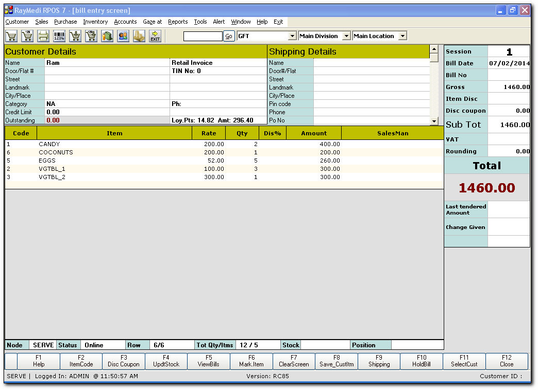This screenshot has width=538, height=390.
Task: Click the EXIT toolbar icon
Action: click(155, 36)
